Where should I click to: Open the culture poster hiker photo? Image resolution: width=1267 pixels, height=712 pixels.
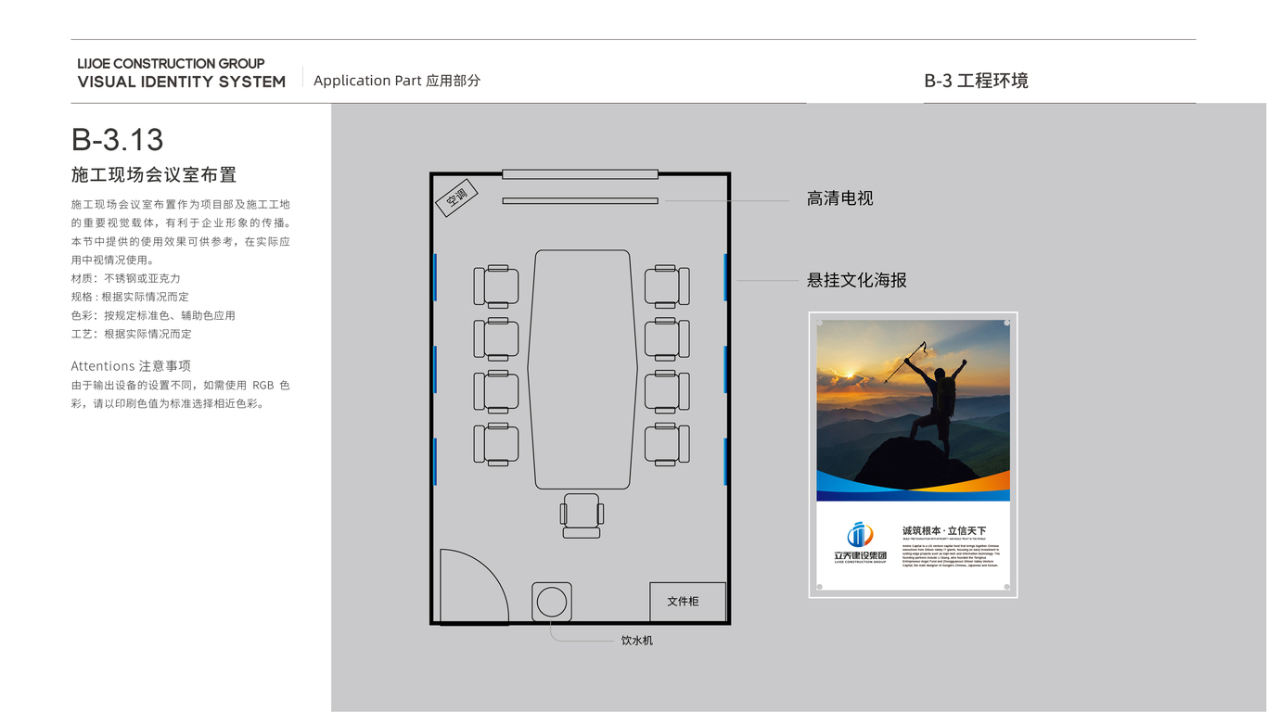click(914, 411)
